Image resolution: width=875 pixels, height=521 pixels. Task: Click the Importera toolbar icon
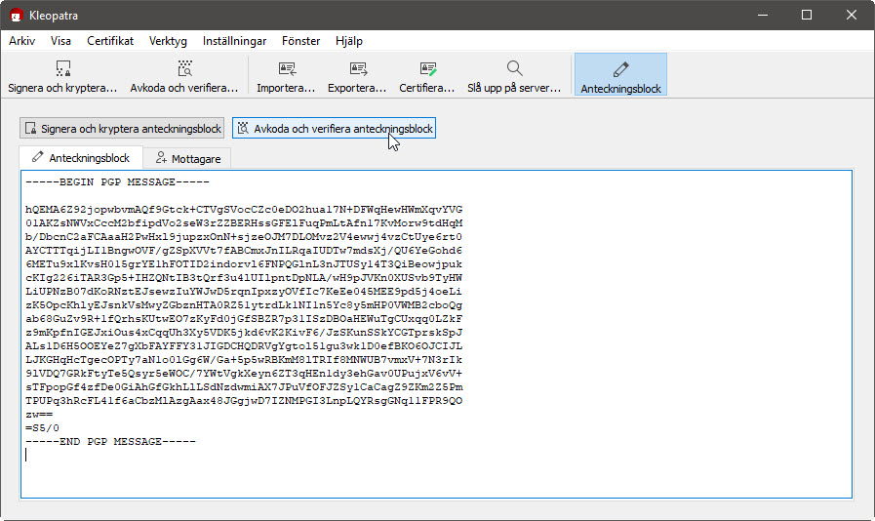(x=286, y=68)
